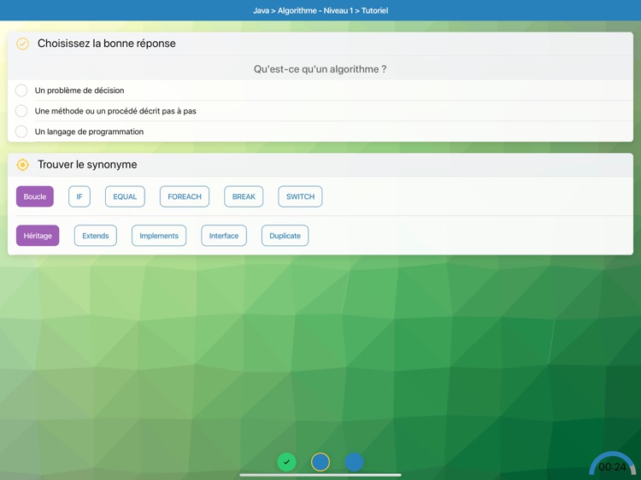
Task: Go to the completed green checkmark step
Action: (x=286, y=462)
